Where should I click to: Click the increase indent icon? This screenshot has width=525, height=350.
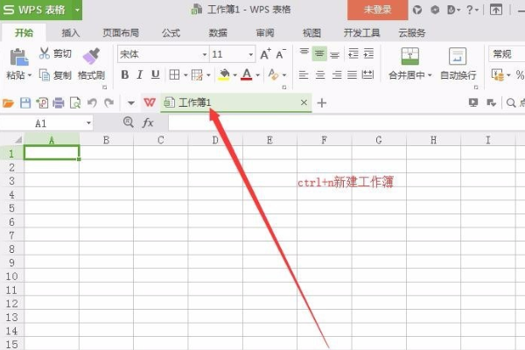(x=368, y=53)
